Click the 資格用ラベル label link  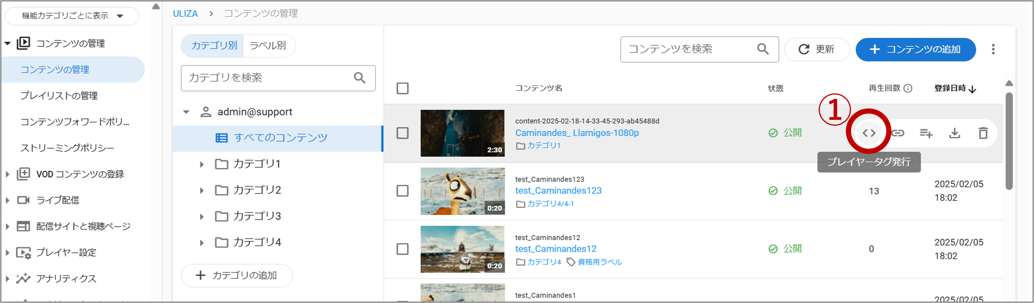[600, 262]
